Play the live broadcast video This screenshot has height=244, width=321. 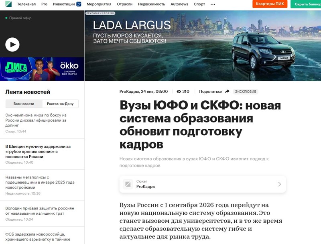[12, 45]
